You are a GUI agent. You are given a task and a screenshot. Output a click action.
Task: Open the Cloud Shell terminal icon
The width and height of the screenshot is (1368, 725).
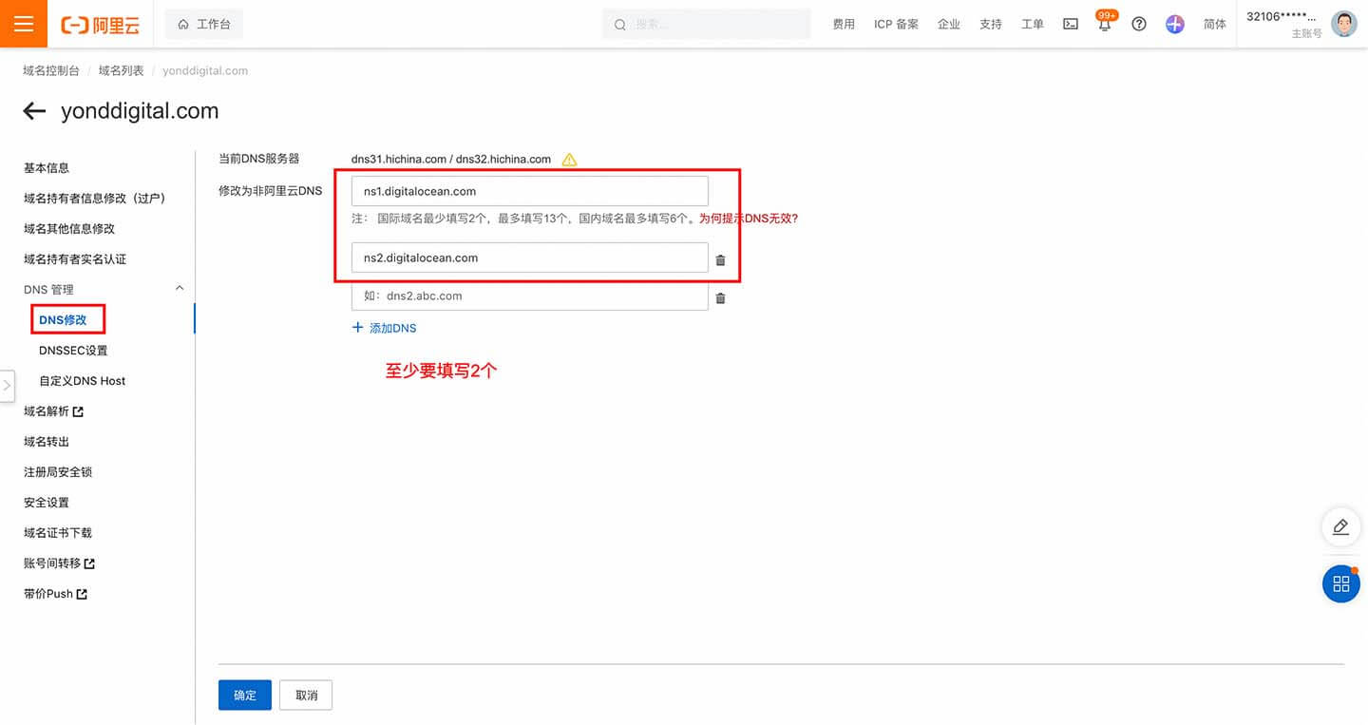coord(1071,24)
